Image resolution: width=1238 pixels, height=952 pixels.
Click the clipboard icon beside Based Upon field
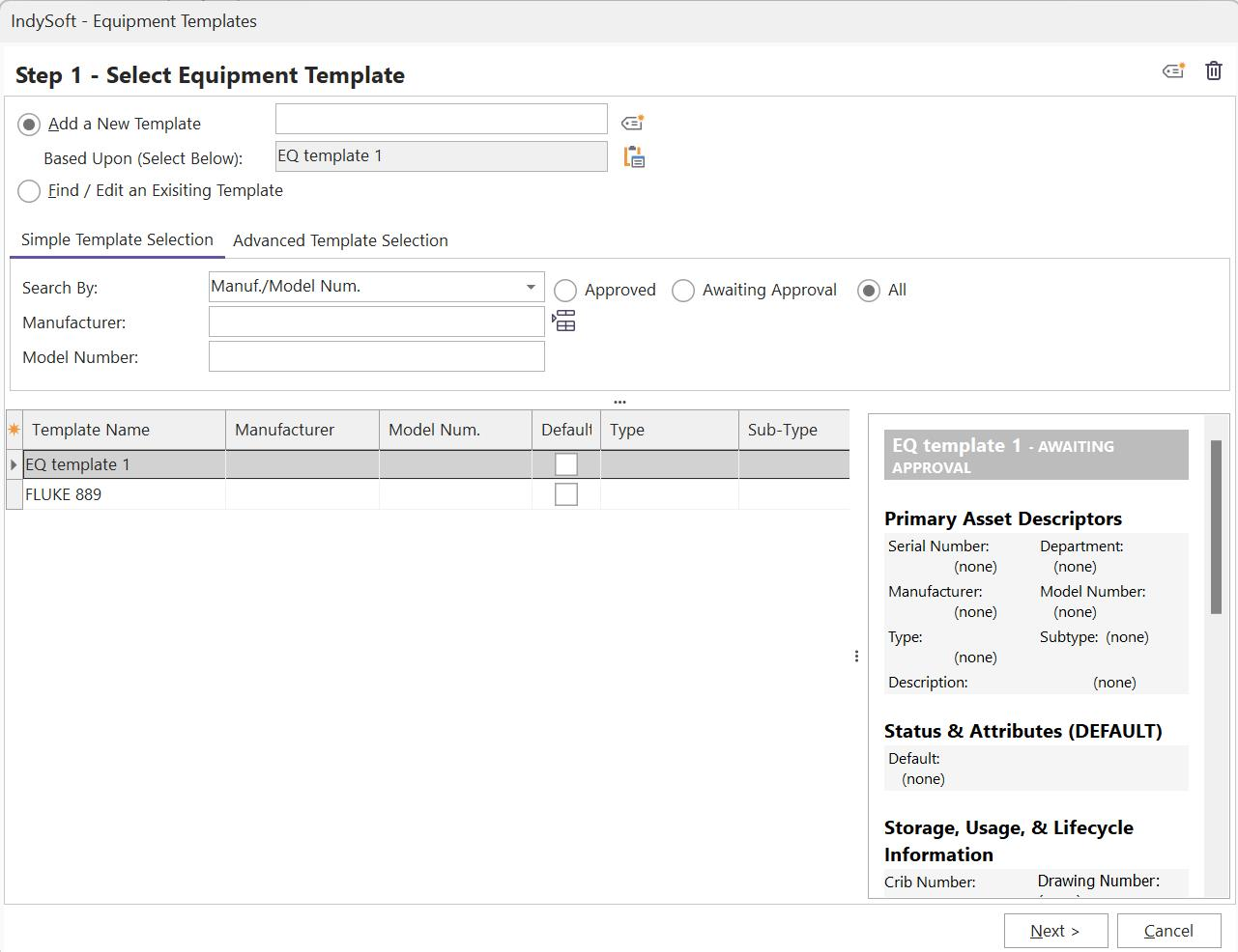[x=634, y=157]
